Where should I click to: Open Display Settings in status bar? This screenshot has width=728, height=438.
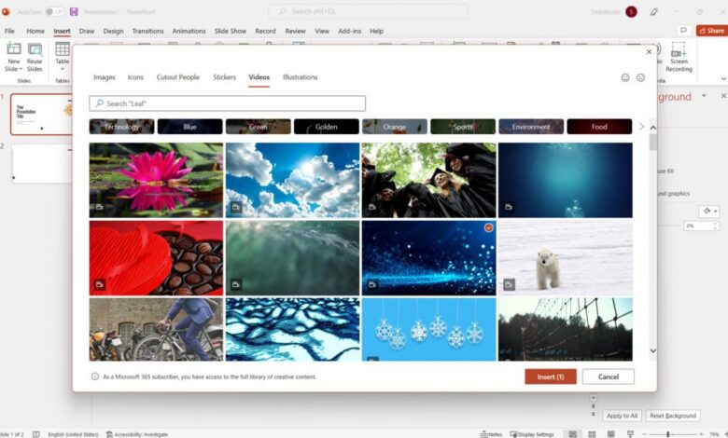tap(532, 434)
